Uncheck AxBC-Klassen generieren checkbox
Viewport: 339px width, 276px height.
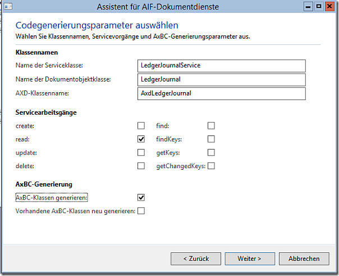click(141, 197)
